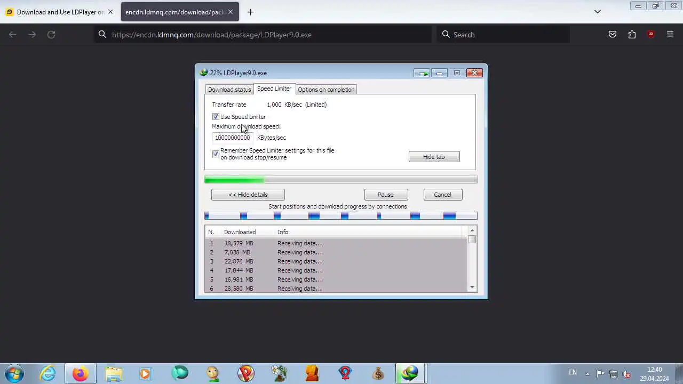Screen dimensions: 683x384
Task: Open Windows Media Player from taskbar
Action: pos(146,373)
